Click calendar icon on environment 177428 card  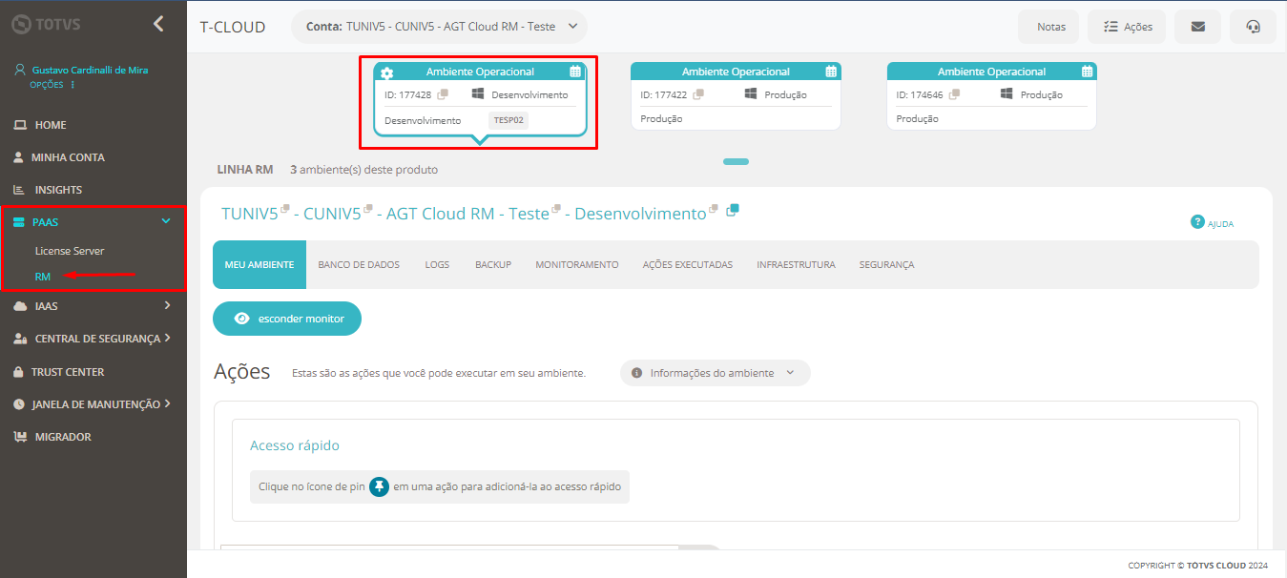click(575, 72)
